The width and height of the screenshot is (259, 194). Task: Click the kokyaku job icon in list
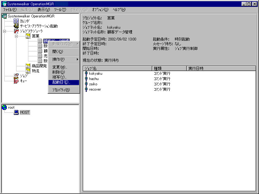[x=86, y=73]
